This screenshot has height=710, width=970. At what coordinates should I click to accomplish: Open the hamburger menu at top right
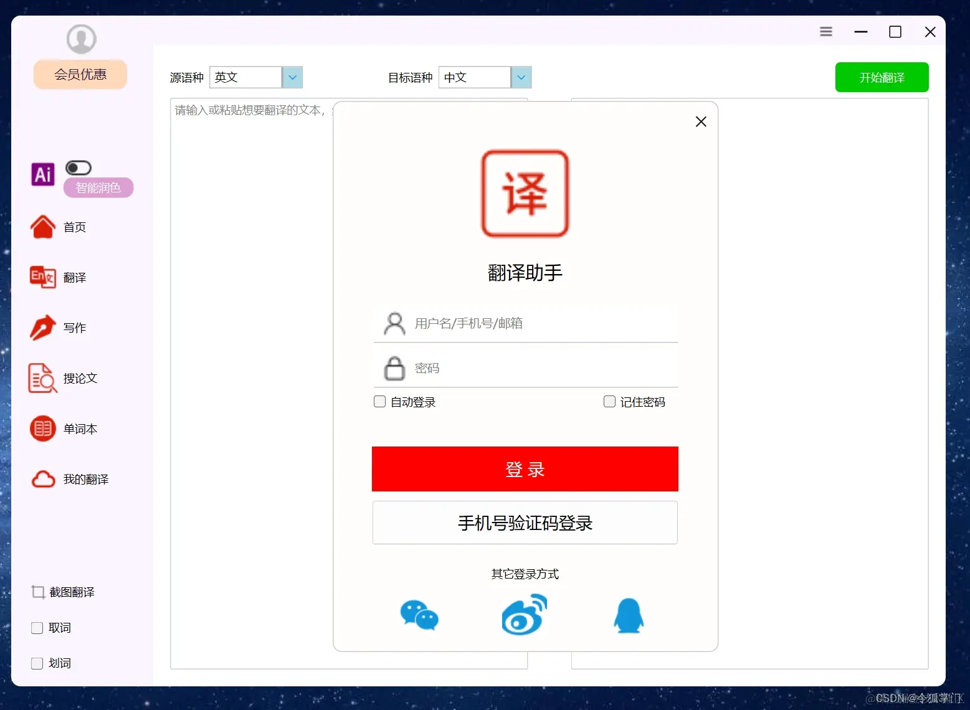(x=825, y=31)
